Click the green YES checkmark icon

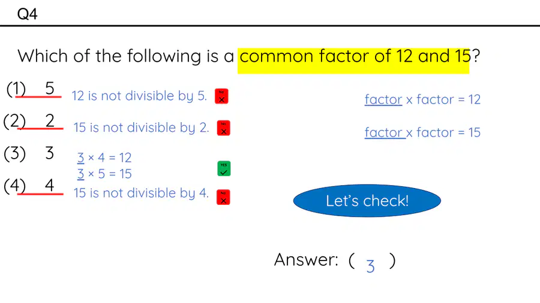(224, 169)
